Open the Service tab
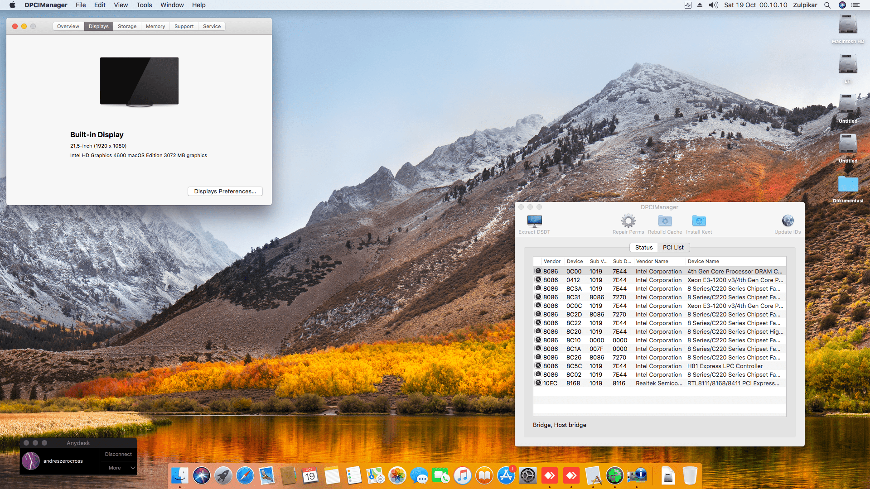 pos(212,26)
